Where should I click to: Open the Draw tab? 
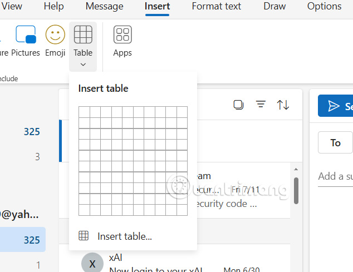274,7
